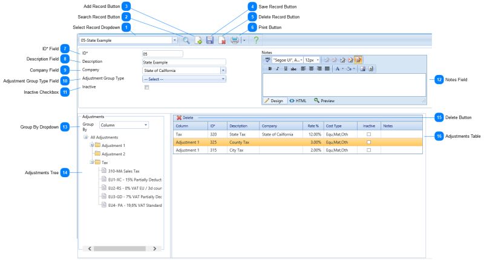Toggle Inactive checkbox in State Tax row
Screen dimensions: 484x260
click(368, 134)
